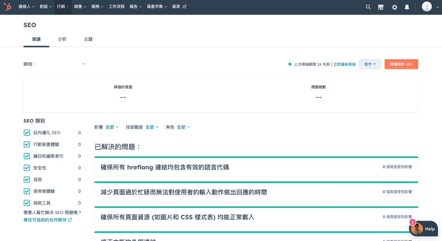Click the external link icon beside 資源
442x241 pixels.
point(184,7)
